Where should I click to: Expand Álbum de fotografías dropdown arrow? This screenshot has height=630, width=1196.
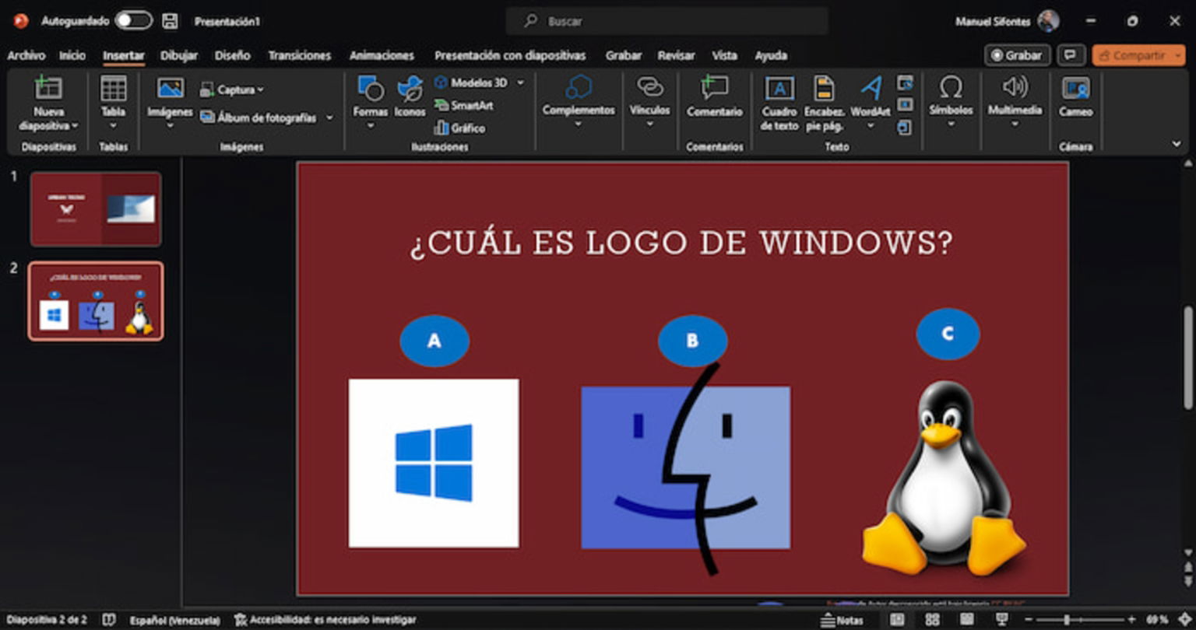point(329,118)
